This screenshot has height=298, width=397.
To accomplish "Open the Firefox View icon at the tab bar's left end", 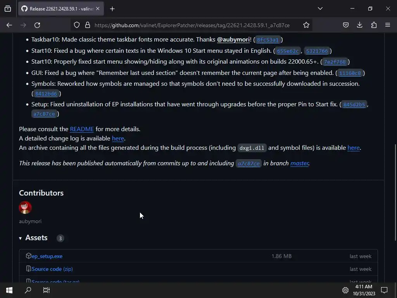I will 8,9.
